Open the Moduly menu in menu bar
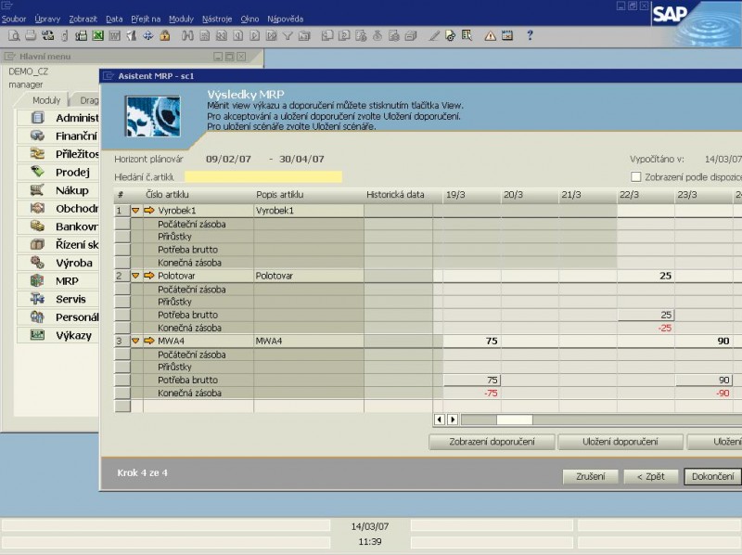The height and width of the screenshot is (555, 742). point(181,19)
